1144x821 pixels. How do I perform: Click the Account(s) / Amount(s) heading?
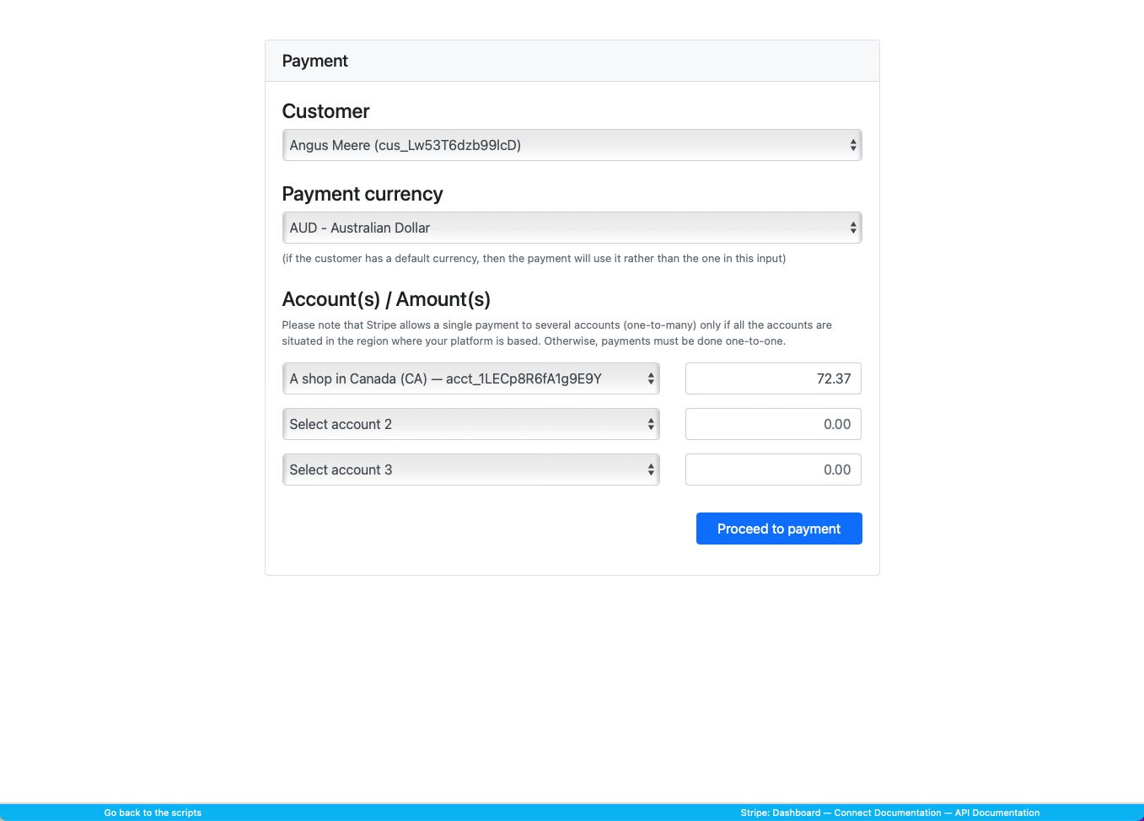(386, 299)
